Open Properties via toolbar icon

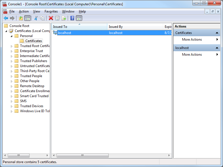[57, 18]
